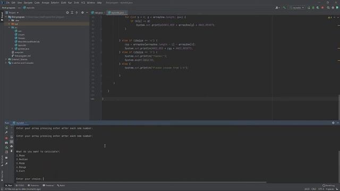The image size is (340, 191).
Task: Click the UTF-8 encoding in status bar
Action: pyautogui.click(x=321, y=189)
